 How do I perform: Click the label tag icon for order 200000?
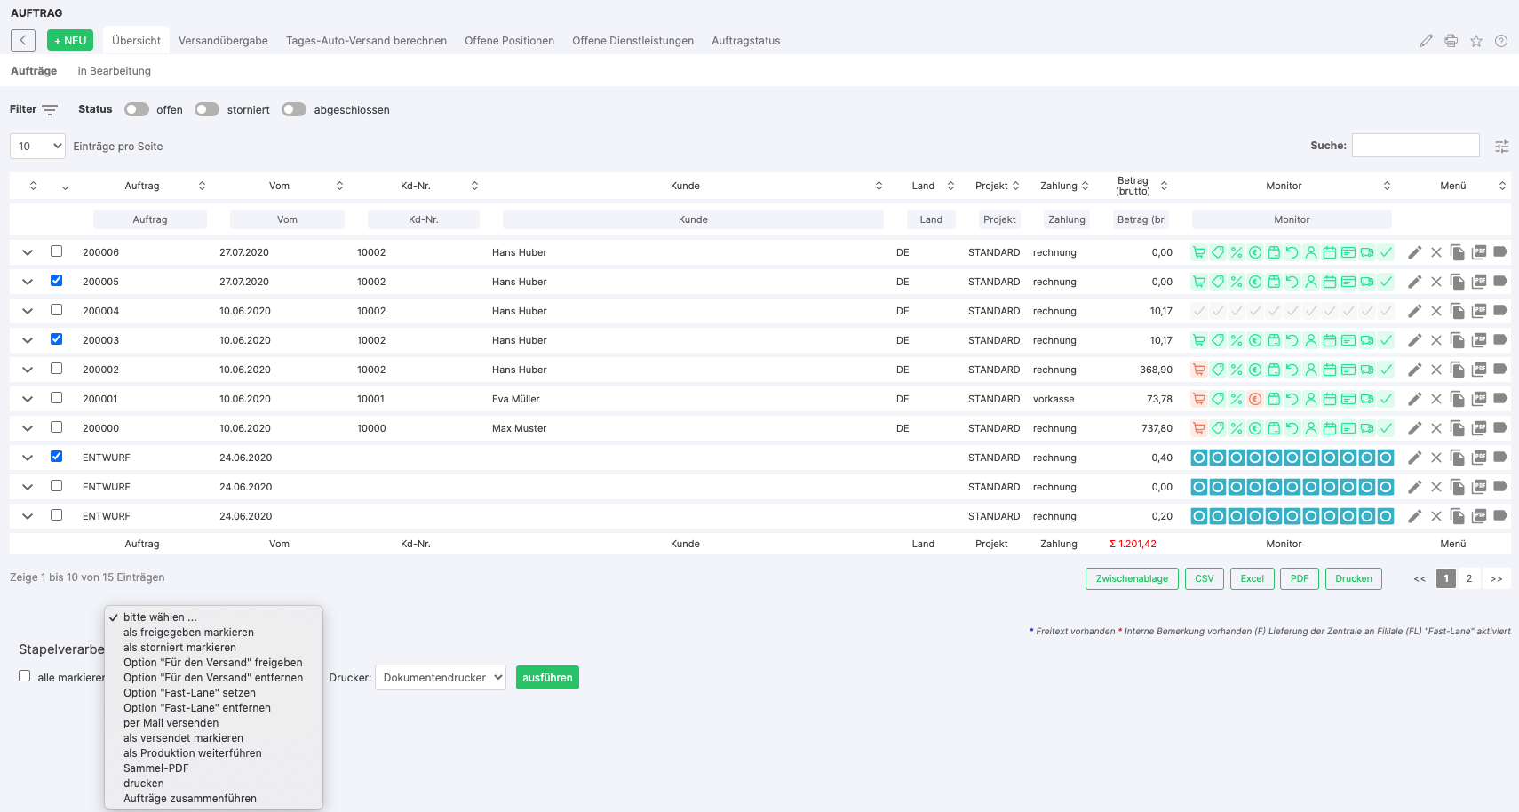point(1500,428)
